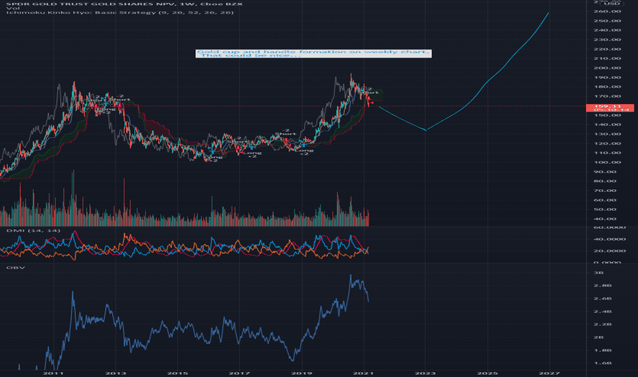
Task: Click the 220.00 price axis label
Action: coord(607,49)
